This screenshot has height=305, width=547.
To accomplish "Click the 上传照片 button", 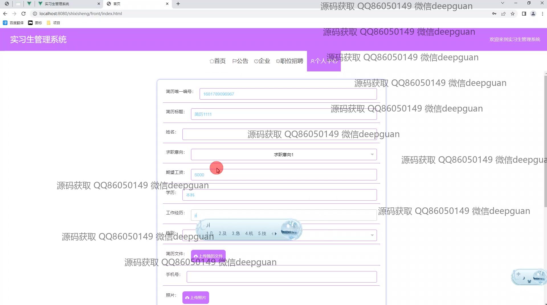I will click(x=196, y=298).
